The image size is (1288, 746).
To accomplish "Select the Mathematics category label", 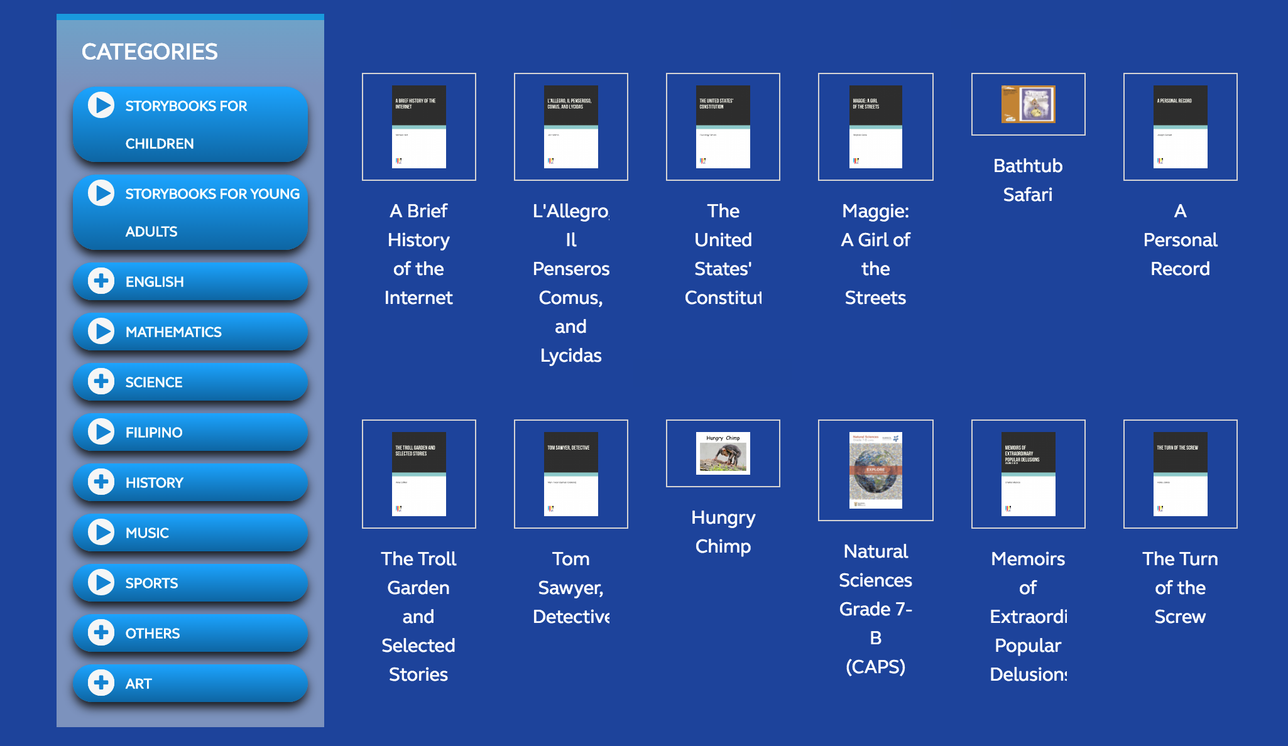I will click(x=173, y=332).
